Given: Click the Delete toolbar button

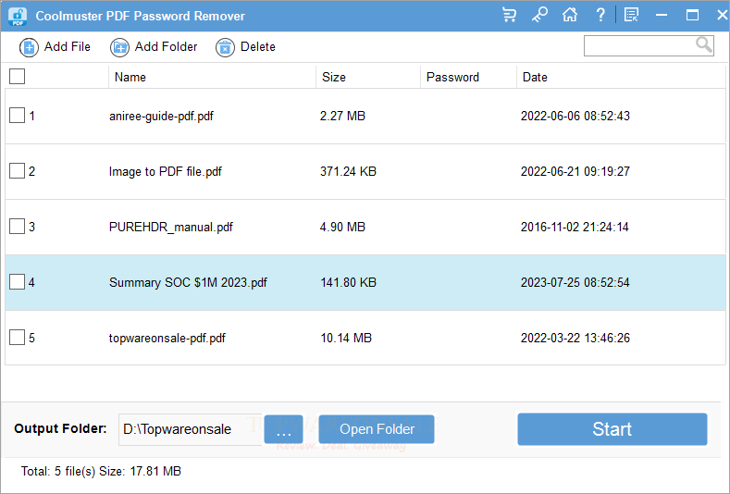Looking at the screenshot, I should point(245,47).
